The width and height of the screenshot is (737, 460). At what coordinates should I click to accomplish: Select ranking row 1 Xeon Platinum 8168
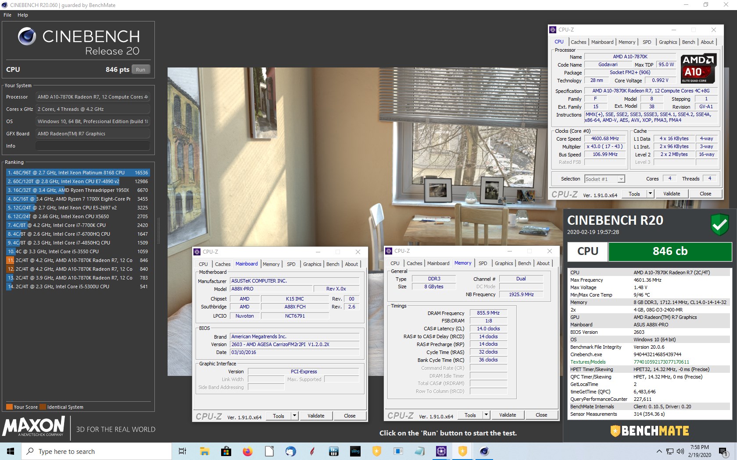(x=78, y=173)
